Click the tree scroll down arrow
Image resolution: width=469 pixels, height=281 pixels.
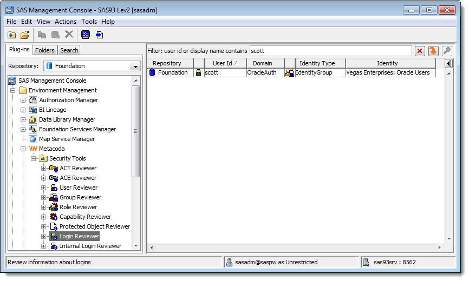point(136,246)
